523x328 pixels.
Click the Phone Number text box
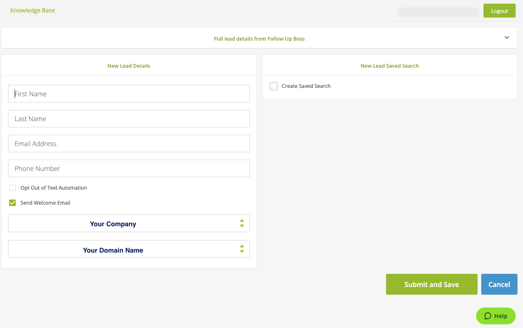(x=129, y=169)
